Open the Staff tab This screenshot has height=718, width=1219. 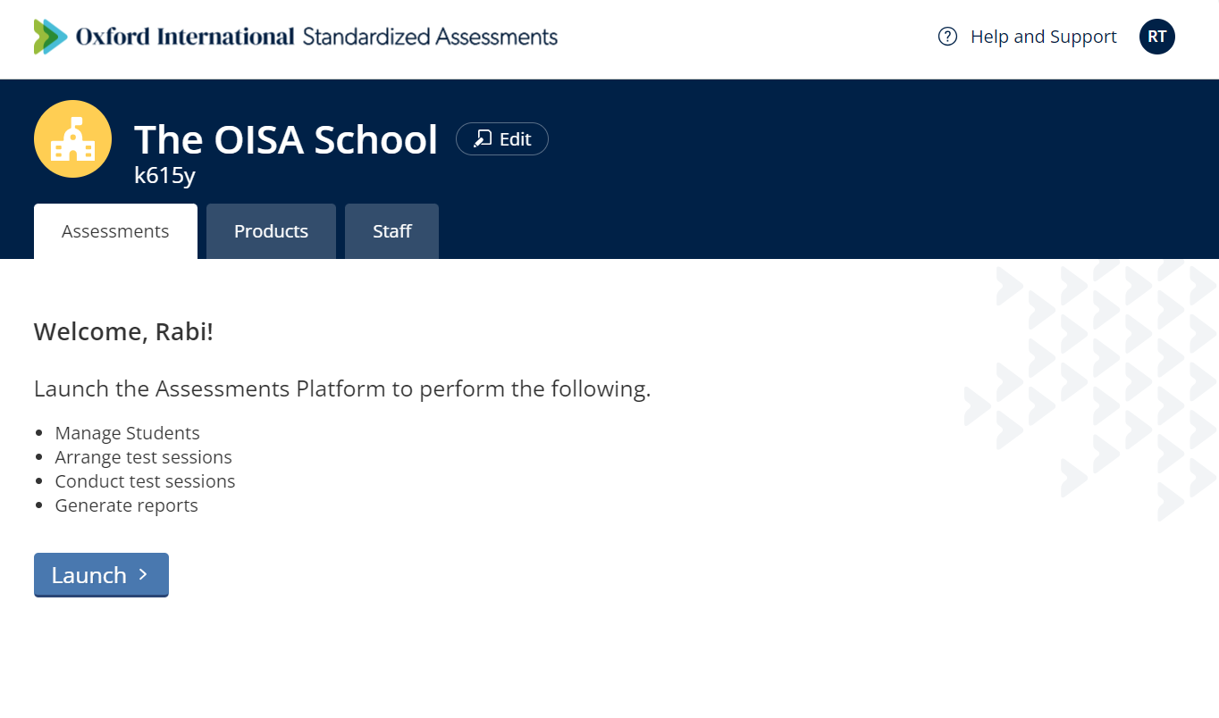(391, 230)
